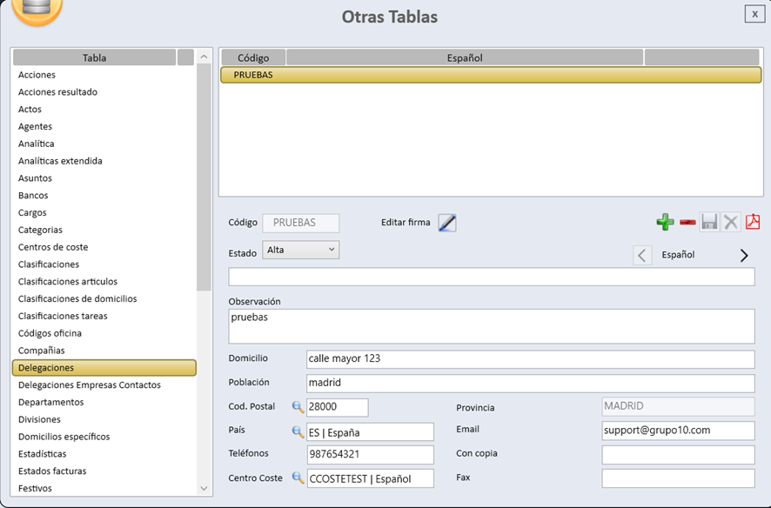Click the floppy disk save icon
This screenshot has height=508, width=771.
click(709, 223)
